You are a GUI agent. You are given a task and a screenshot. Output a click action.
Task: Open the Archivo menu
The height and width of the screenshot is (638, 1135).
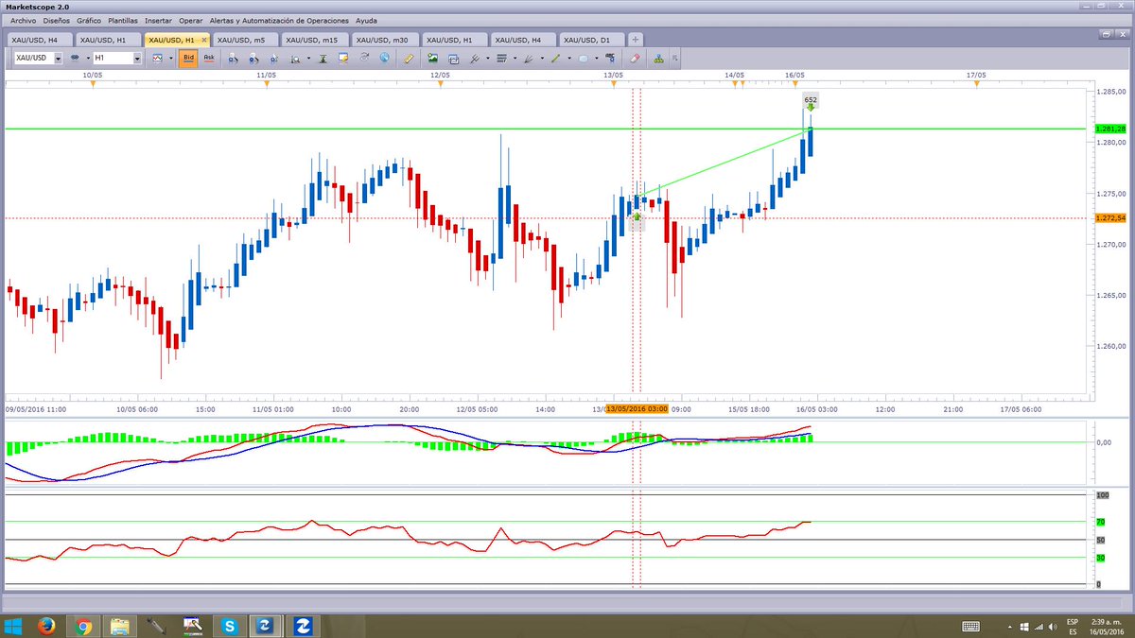23,20
